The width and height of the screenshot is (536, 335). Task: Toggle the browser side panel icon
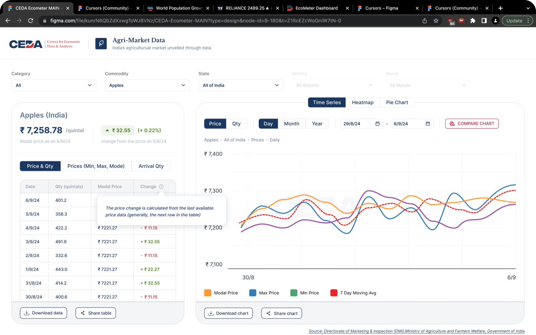tap(484, 21)
